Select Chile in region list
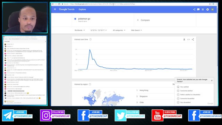Viewport: 222px width, 125px height. pos(142,102)
